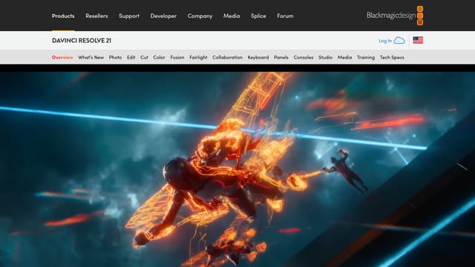Open the Photo tab
475x267 pixels.
point(115,57)
